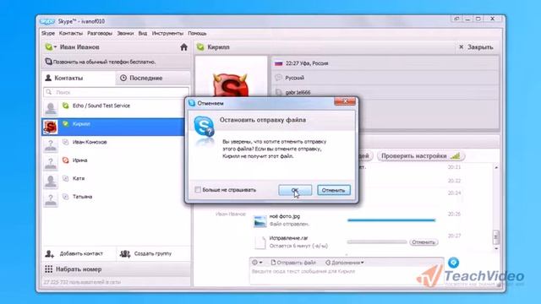Click 'Позвонить на обычный телефон бесплатно' link
The image size is (541, 304).
[104, 62]
